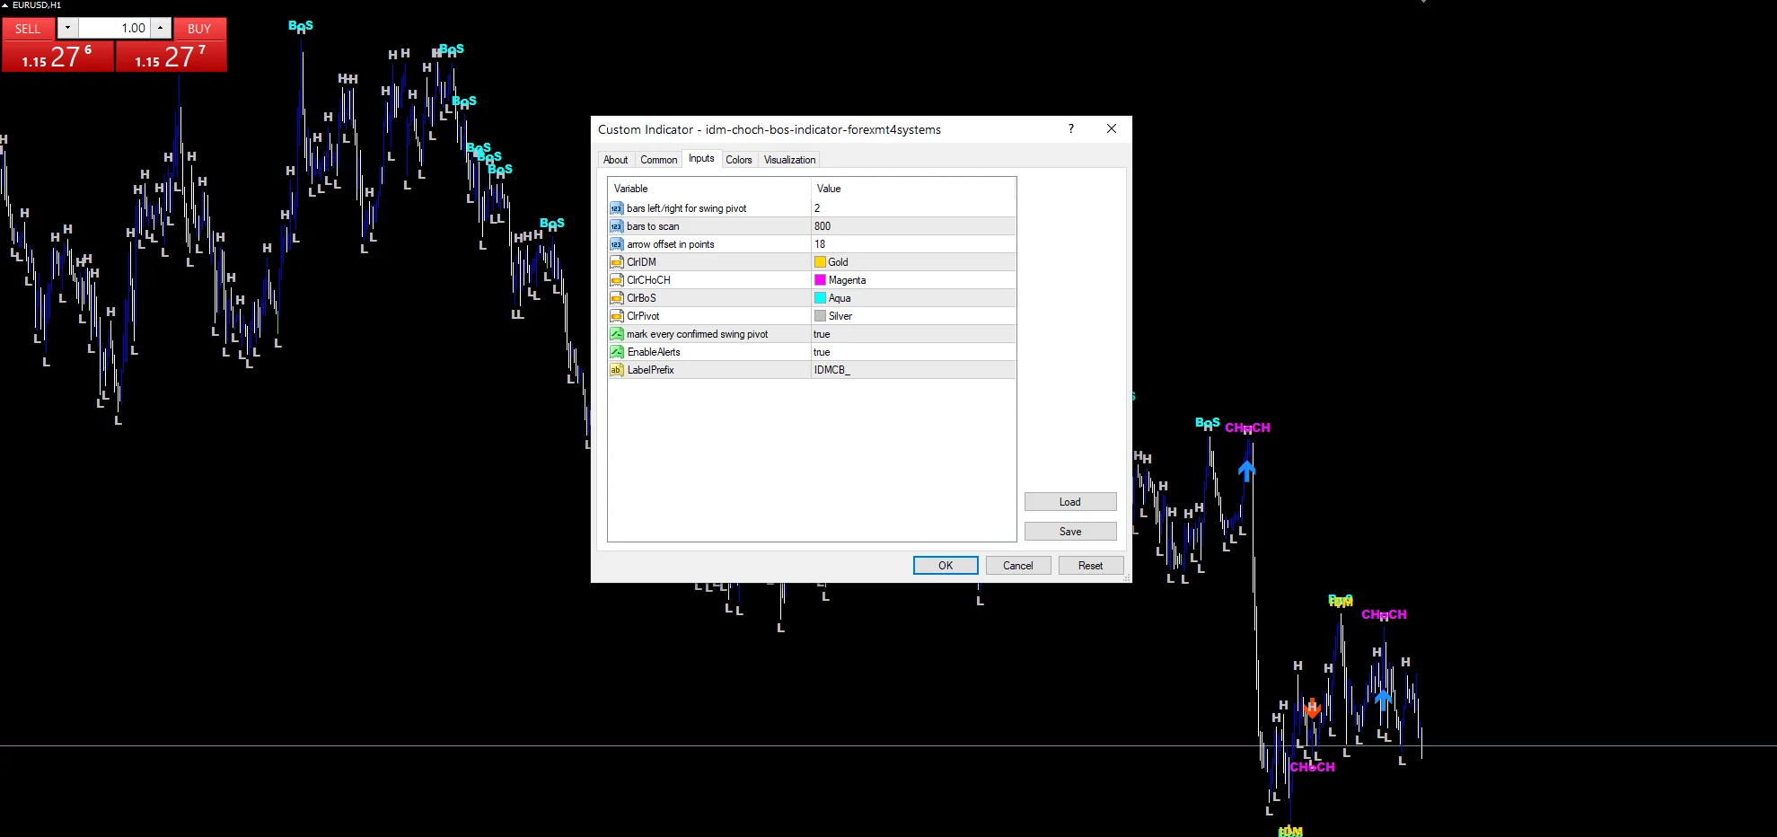The image size is (1777, 837).
Task: Click string icon beside LabelPrefix
Action: pyautogui.click(x=617, y=370)
